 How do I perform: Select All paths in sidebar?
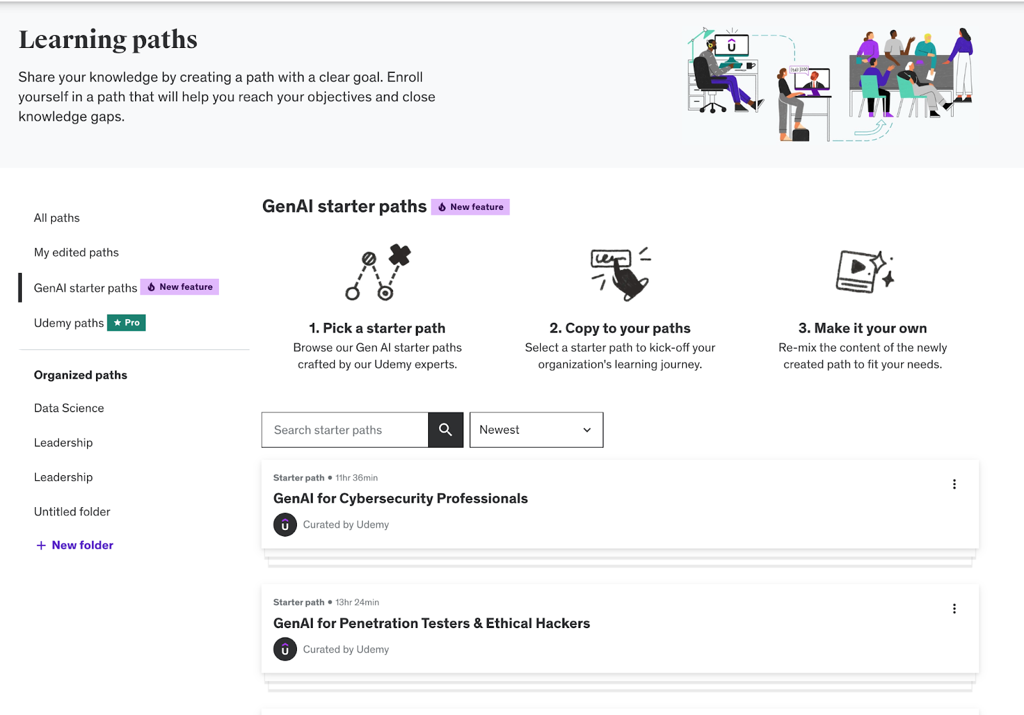pos(57,218)
